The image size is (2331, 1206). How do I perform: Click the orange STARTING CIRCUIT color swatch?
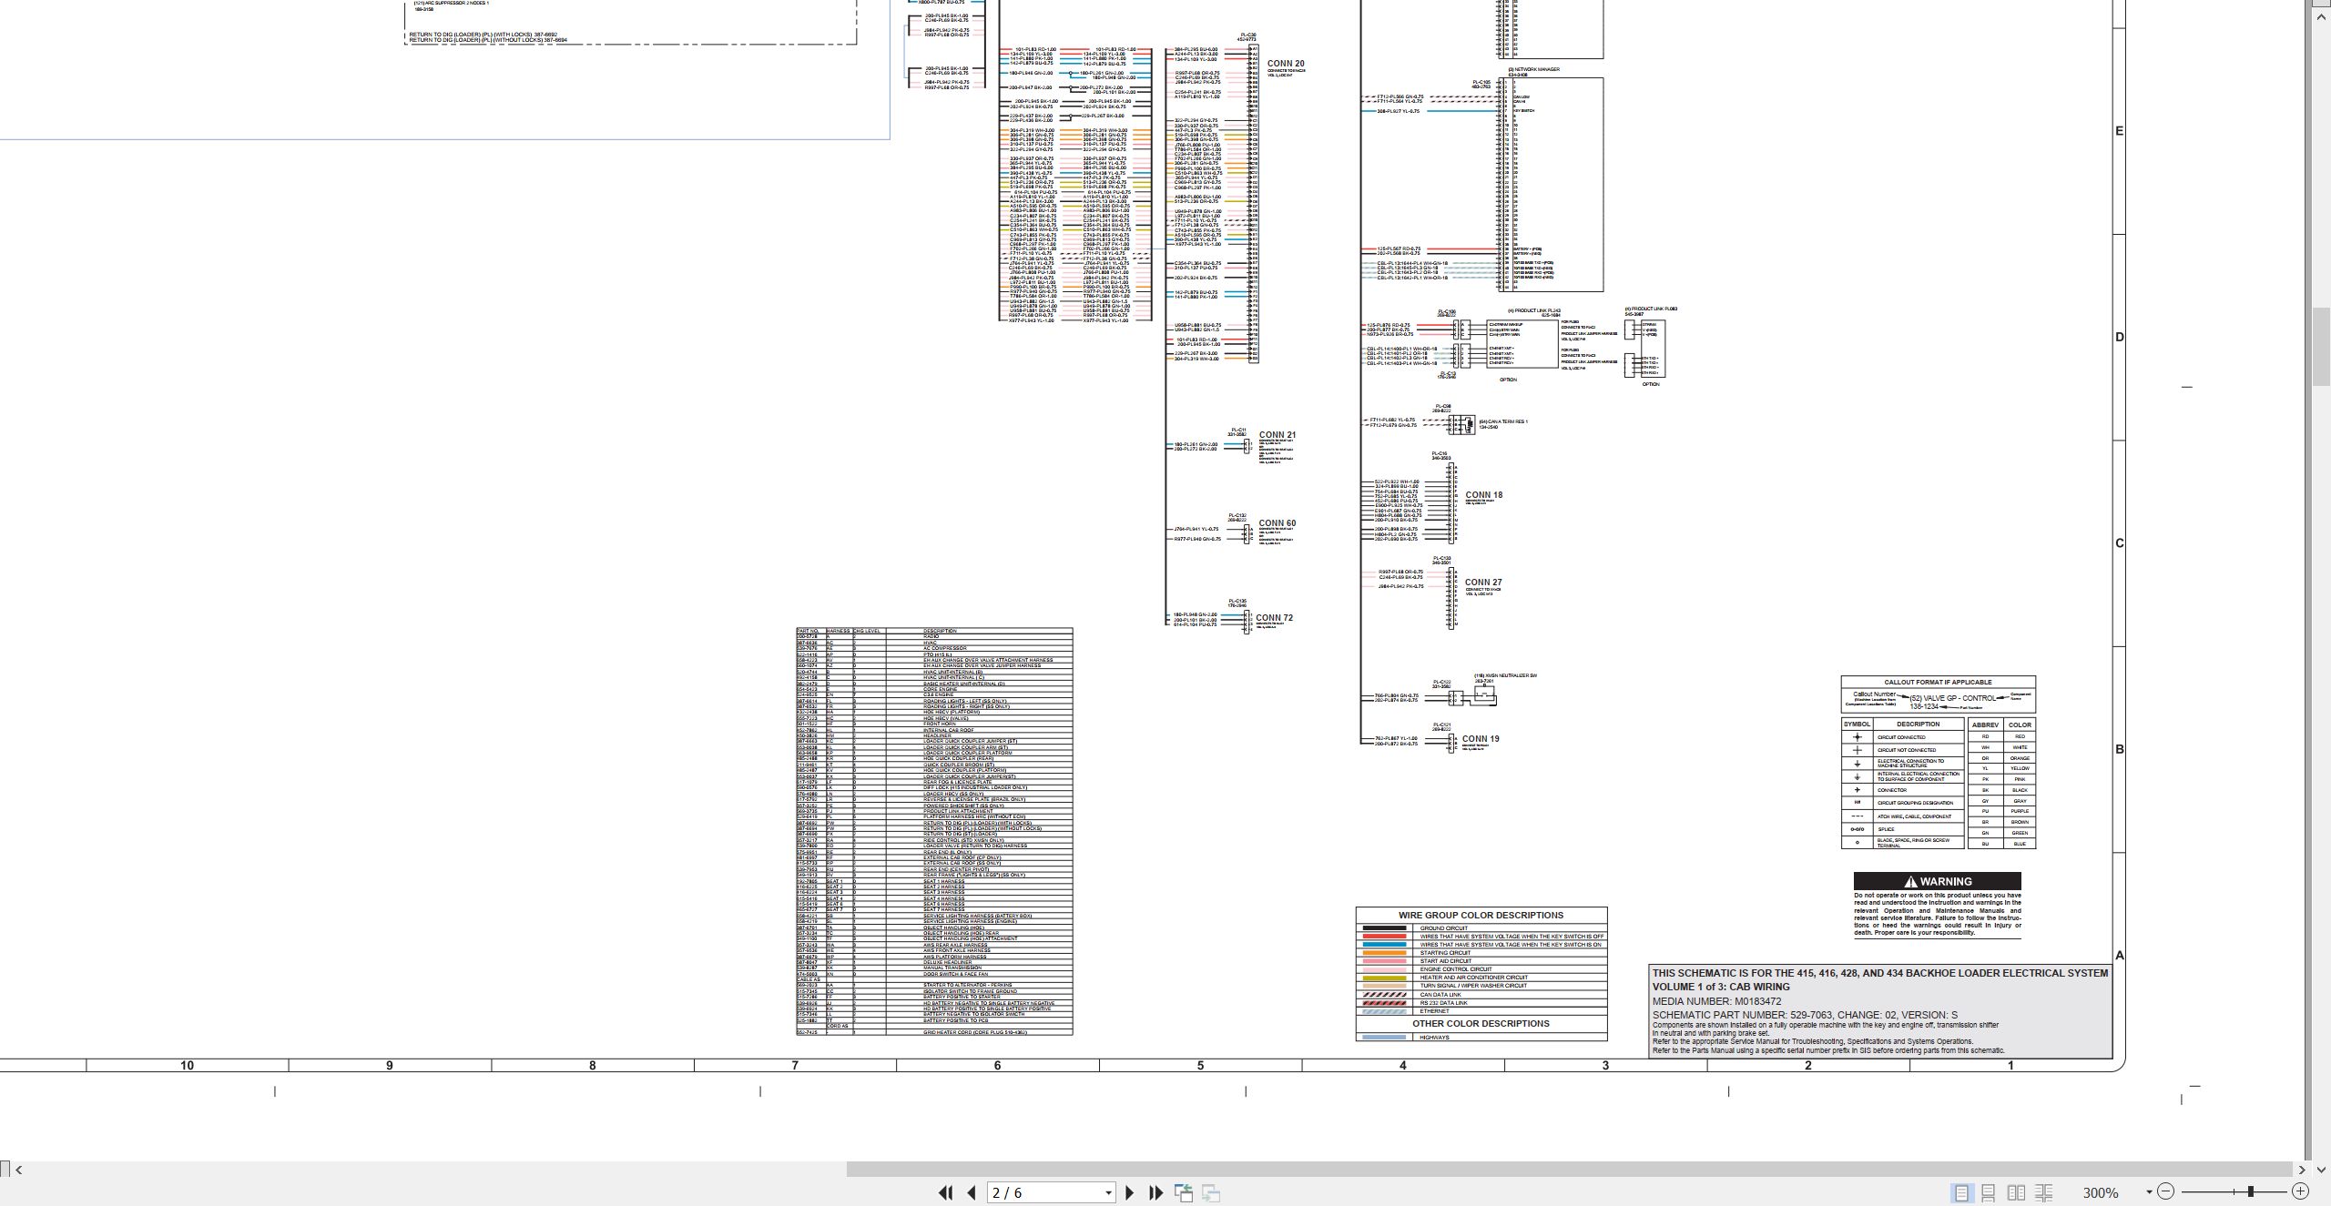(1384, 953)
